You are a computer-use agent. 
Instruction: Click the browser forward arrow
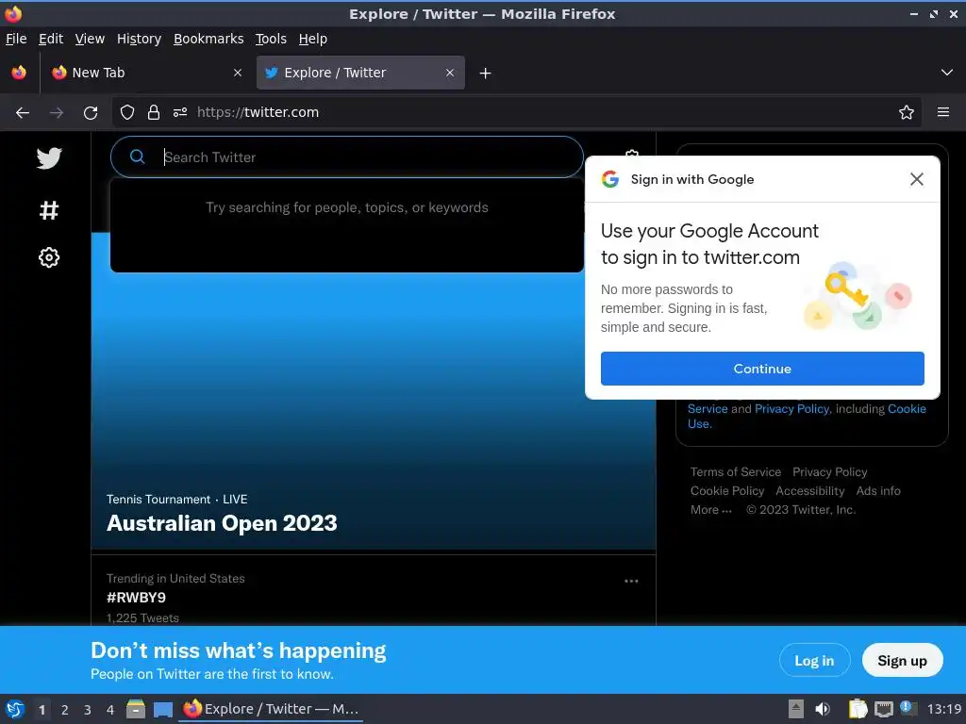(56, 113)
